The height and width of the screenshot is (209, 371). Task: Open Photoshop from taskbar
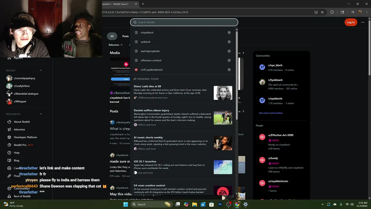[220, 204]
